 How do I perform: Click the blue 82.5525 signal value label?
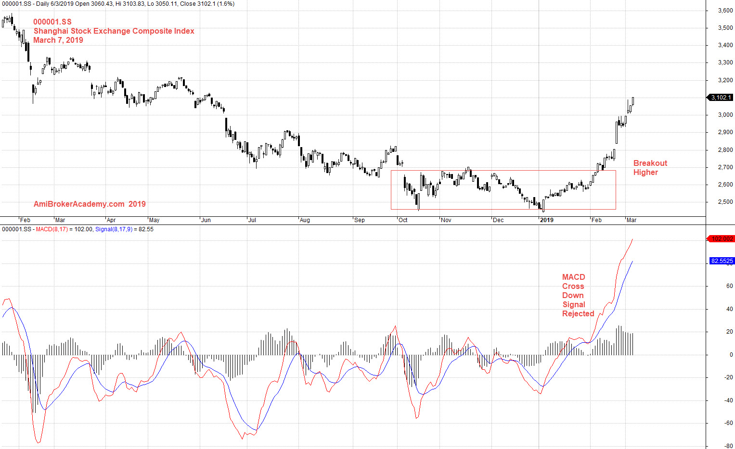(x=722, y=261)
